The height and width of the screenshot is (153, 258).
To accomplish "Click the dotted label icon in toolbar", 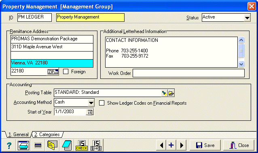I will point(38,145).
